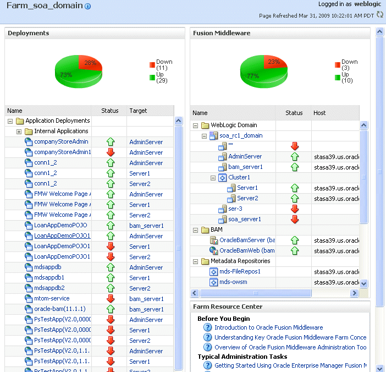Click the 28% red slice of Deployments pie
The width and height of the screenshot is (386, 372).
tap(89, 62)
